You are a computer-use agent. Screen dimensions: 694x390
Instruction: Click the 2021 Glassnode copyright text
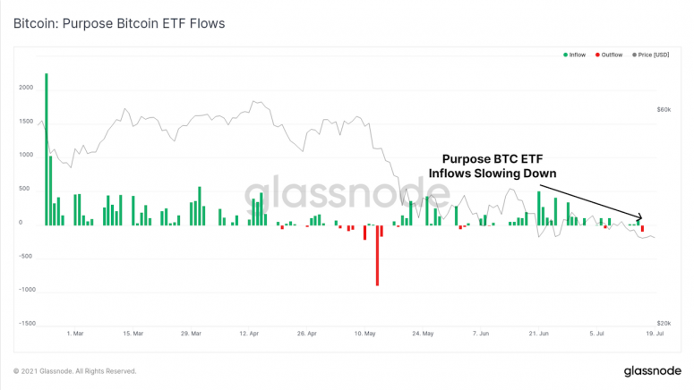pyautogui.click(x=75, y=371)
